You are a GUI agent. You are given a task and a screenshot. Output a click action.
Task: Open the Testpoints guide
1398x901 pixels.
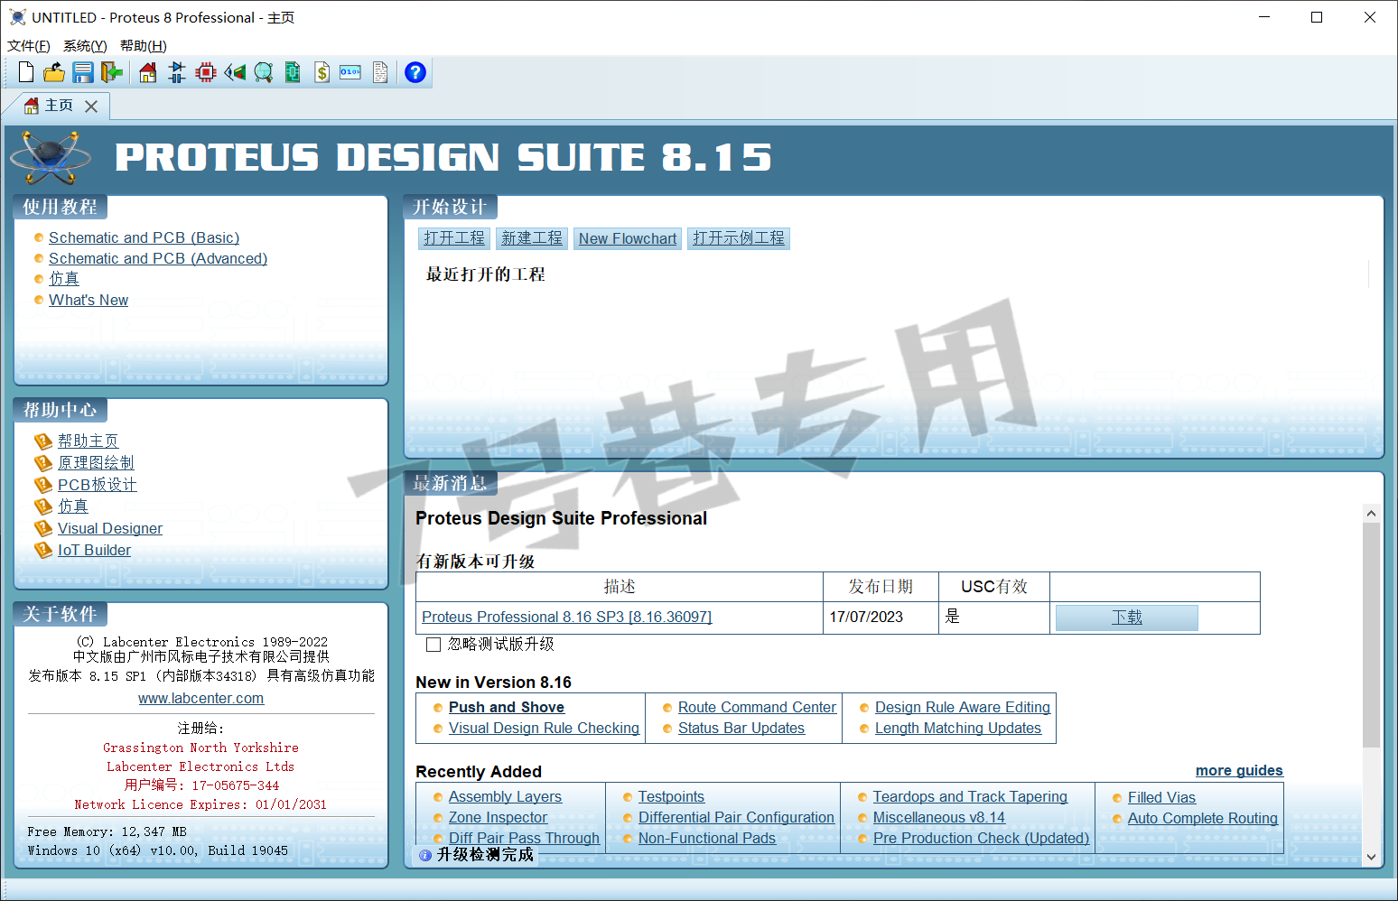point(671,796)
